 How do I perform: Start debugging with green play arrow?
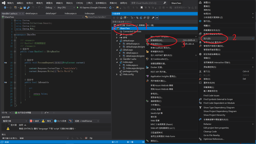click(x=77, y=7)
